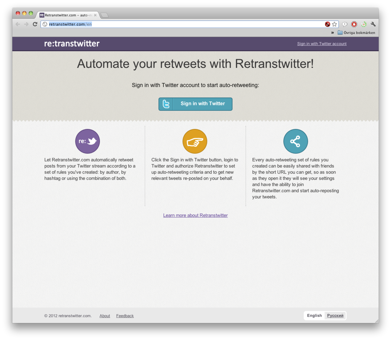Bookmark this page with the star icon
Image resolution: width=391 pixels, height=340 pixels.
pyautogui.click(x=334, y=24)
